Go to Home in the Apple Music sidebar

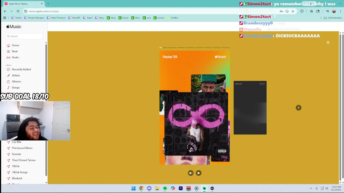16,45
